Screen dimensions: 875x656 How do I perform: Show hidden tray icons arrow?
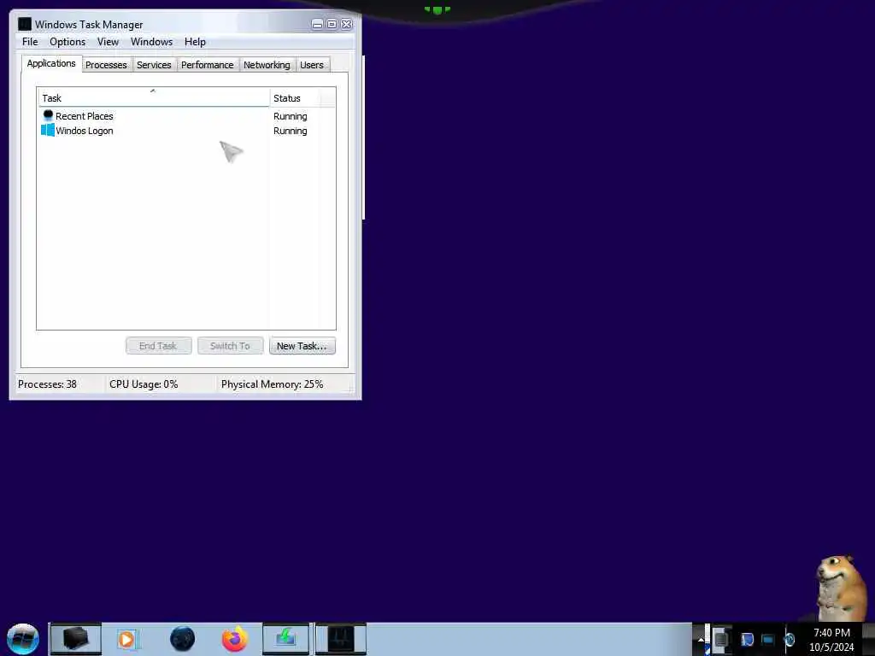click(701, 639)
